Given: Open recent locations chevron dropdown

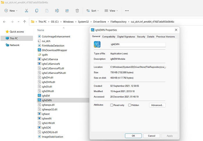Looking at the screenshot, I should 18,22.
